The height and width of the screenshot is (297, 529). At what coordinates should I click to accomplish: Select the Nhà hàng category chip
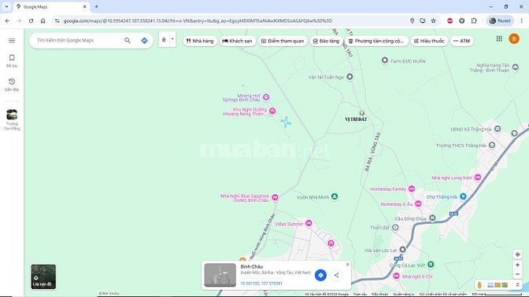click(x=200, y=41)
